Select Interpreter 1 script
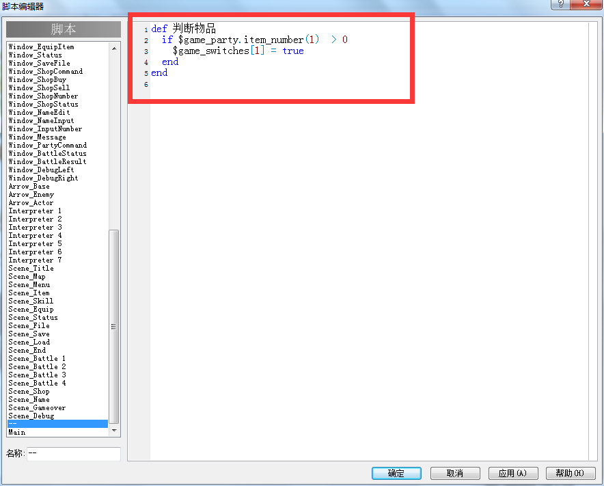Screen dimensions: 604x486 [x=35, y=211]
